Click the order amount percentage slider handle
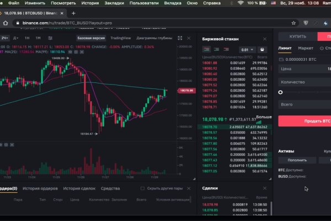This screenshot has height=221, width=331. (281, 92)
